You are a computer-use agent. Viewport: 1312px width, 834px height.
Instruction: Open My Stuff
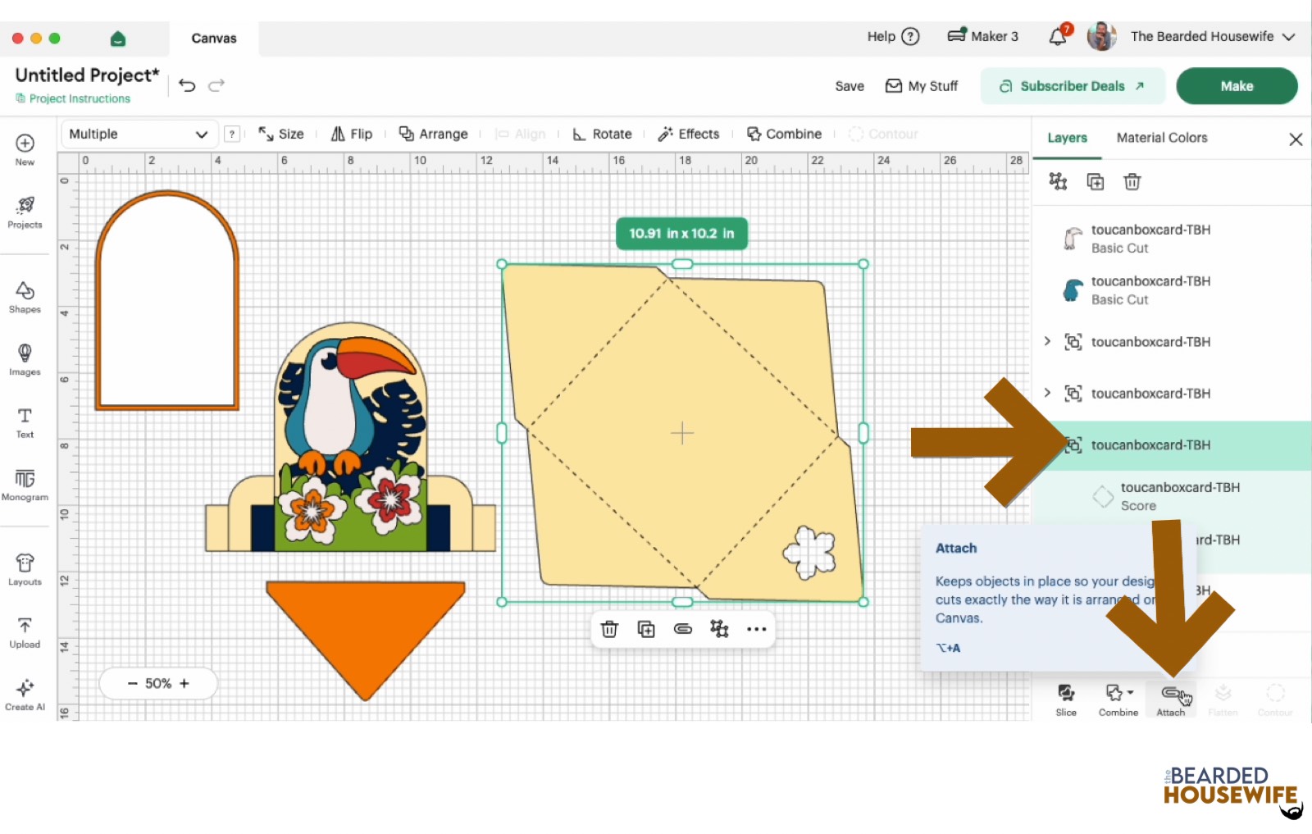tap(922, 86)
